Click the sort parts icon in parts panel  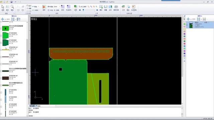point(19,19)
